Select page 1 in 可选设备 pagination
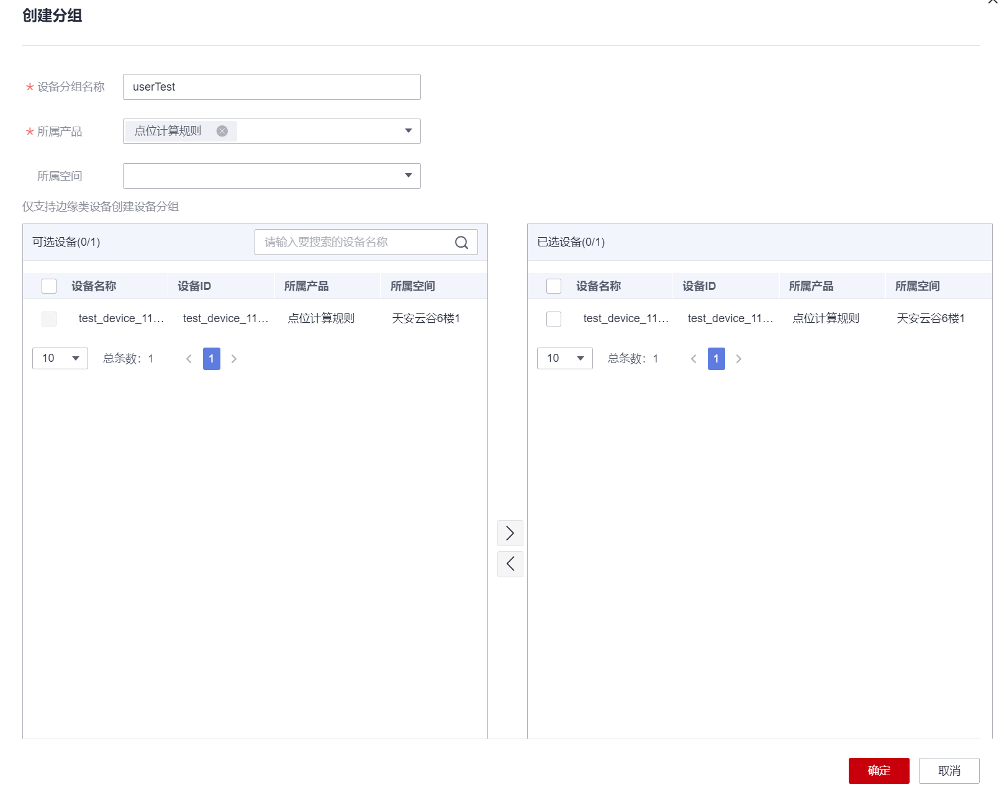This screenshot has height=787, width=999. point(212,359)
